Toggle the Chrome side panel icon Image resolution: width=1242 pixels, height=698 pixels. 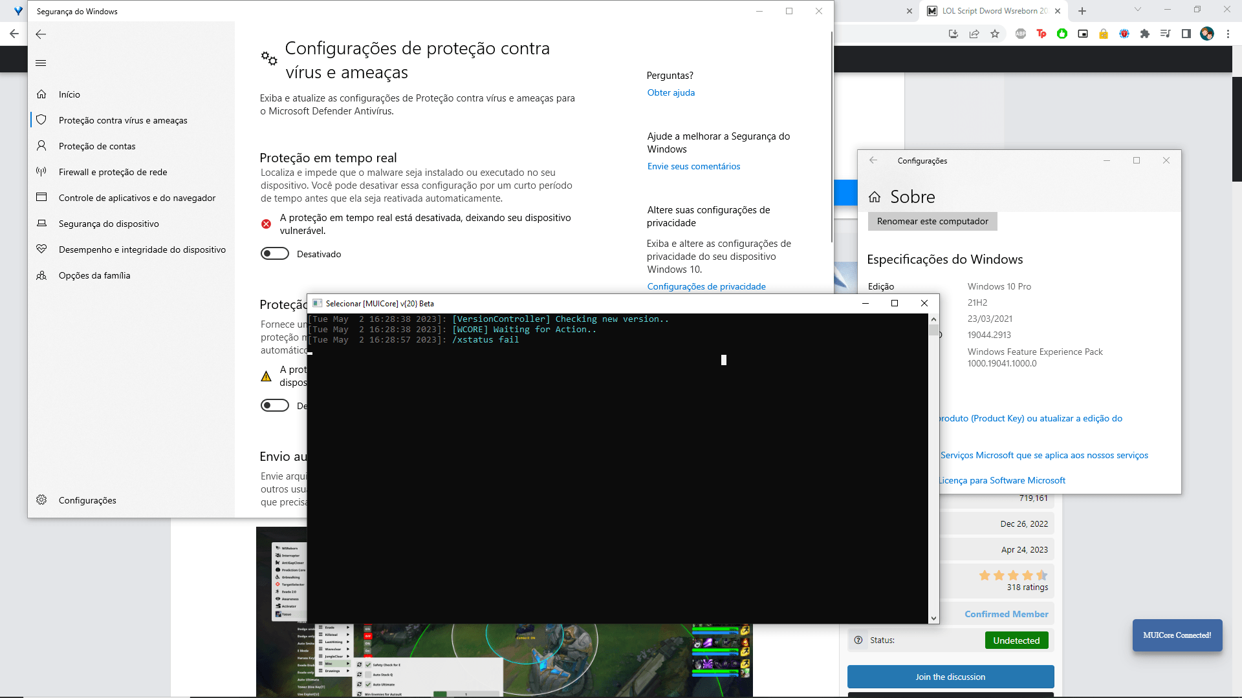click(x=1186, y=34)
